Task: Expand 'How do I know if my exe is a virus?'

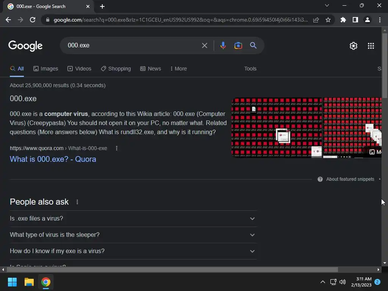Action: [x=133, y=251]
